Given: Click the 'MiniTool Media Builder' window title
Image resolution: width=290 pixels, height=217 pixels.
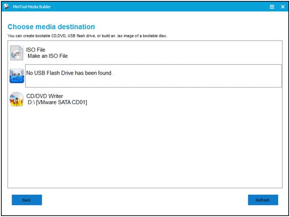Looking at the screenshot, I should point(32,7).
